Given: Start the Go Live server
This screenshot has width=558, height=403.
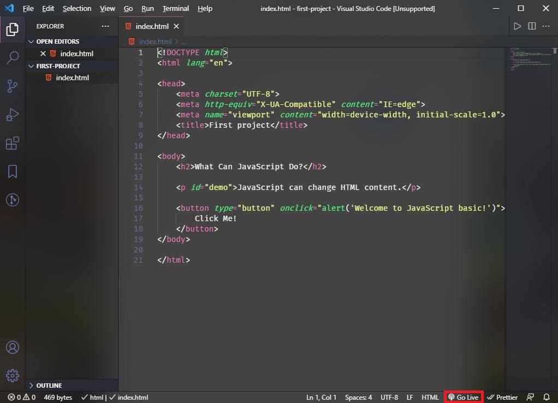Looking at the screenshot, I should [464, 397].
